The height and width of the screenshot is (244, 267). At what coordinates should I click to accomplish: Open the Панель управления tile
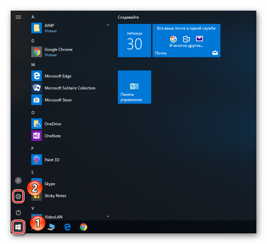(134, 87)
